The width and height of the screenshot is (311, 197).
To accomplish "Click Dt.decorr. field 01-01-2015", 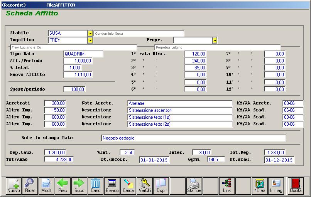I will coord(154,160).
